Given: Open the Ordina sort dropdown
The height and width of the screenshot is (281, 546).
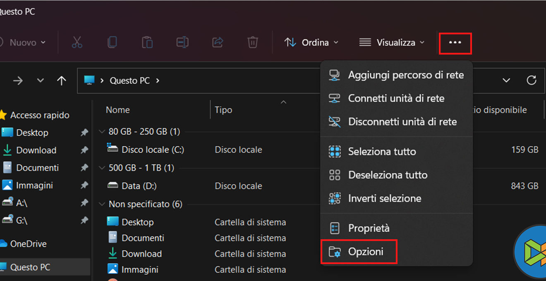Looking at the screenshot, I should pos(311,43).
